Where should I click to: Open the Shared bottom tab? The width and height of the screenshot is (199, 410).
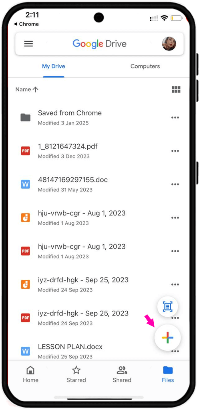coord(122,374)
